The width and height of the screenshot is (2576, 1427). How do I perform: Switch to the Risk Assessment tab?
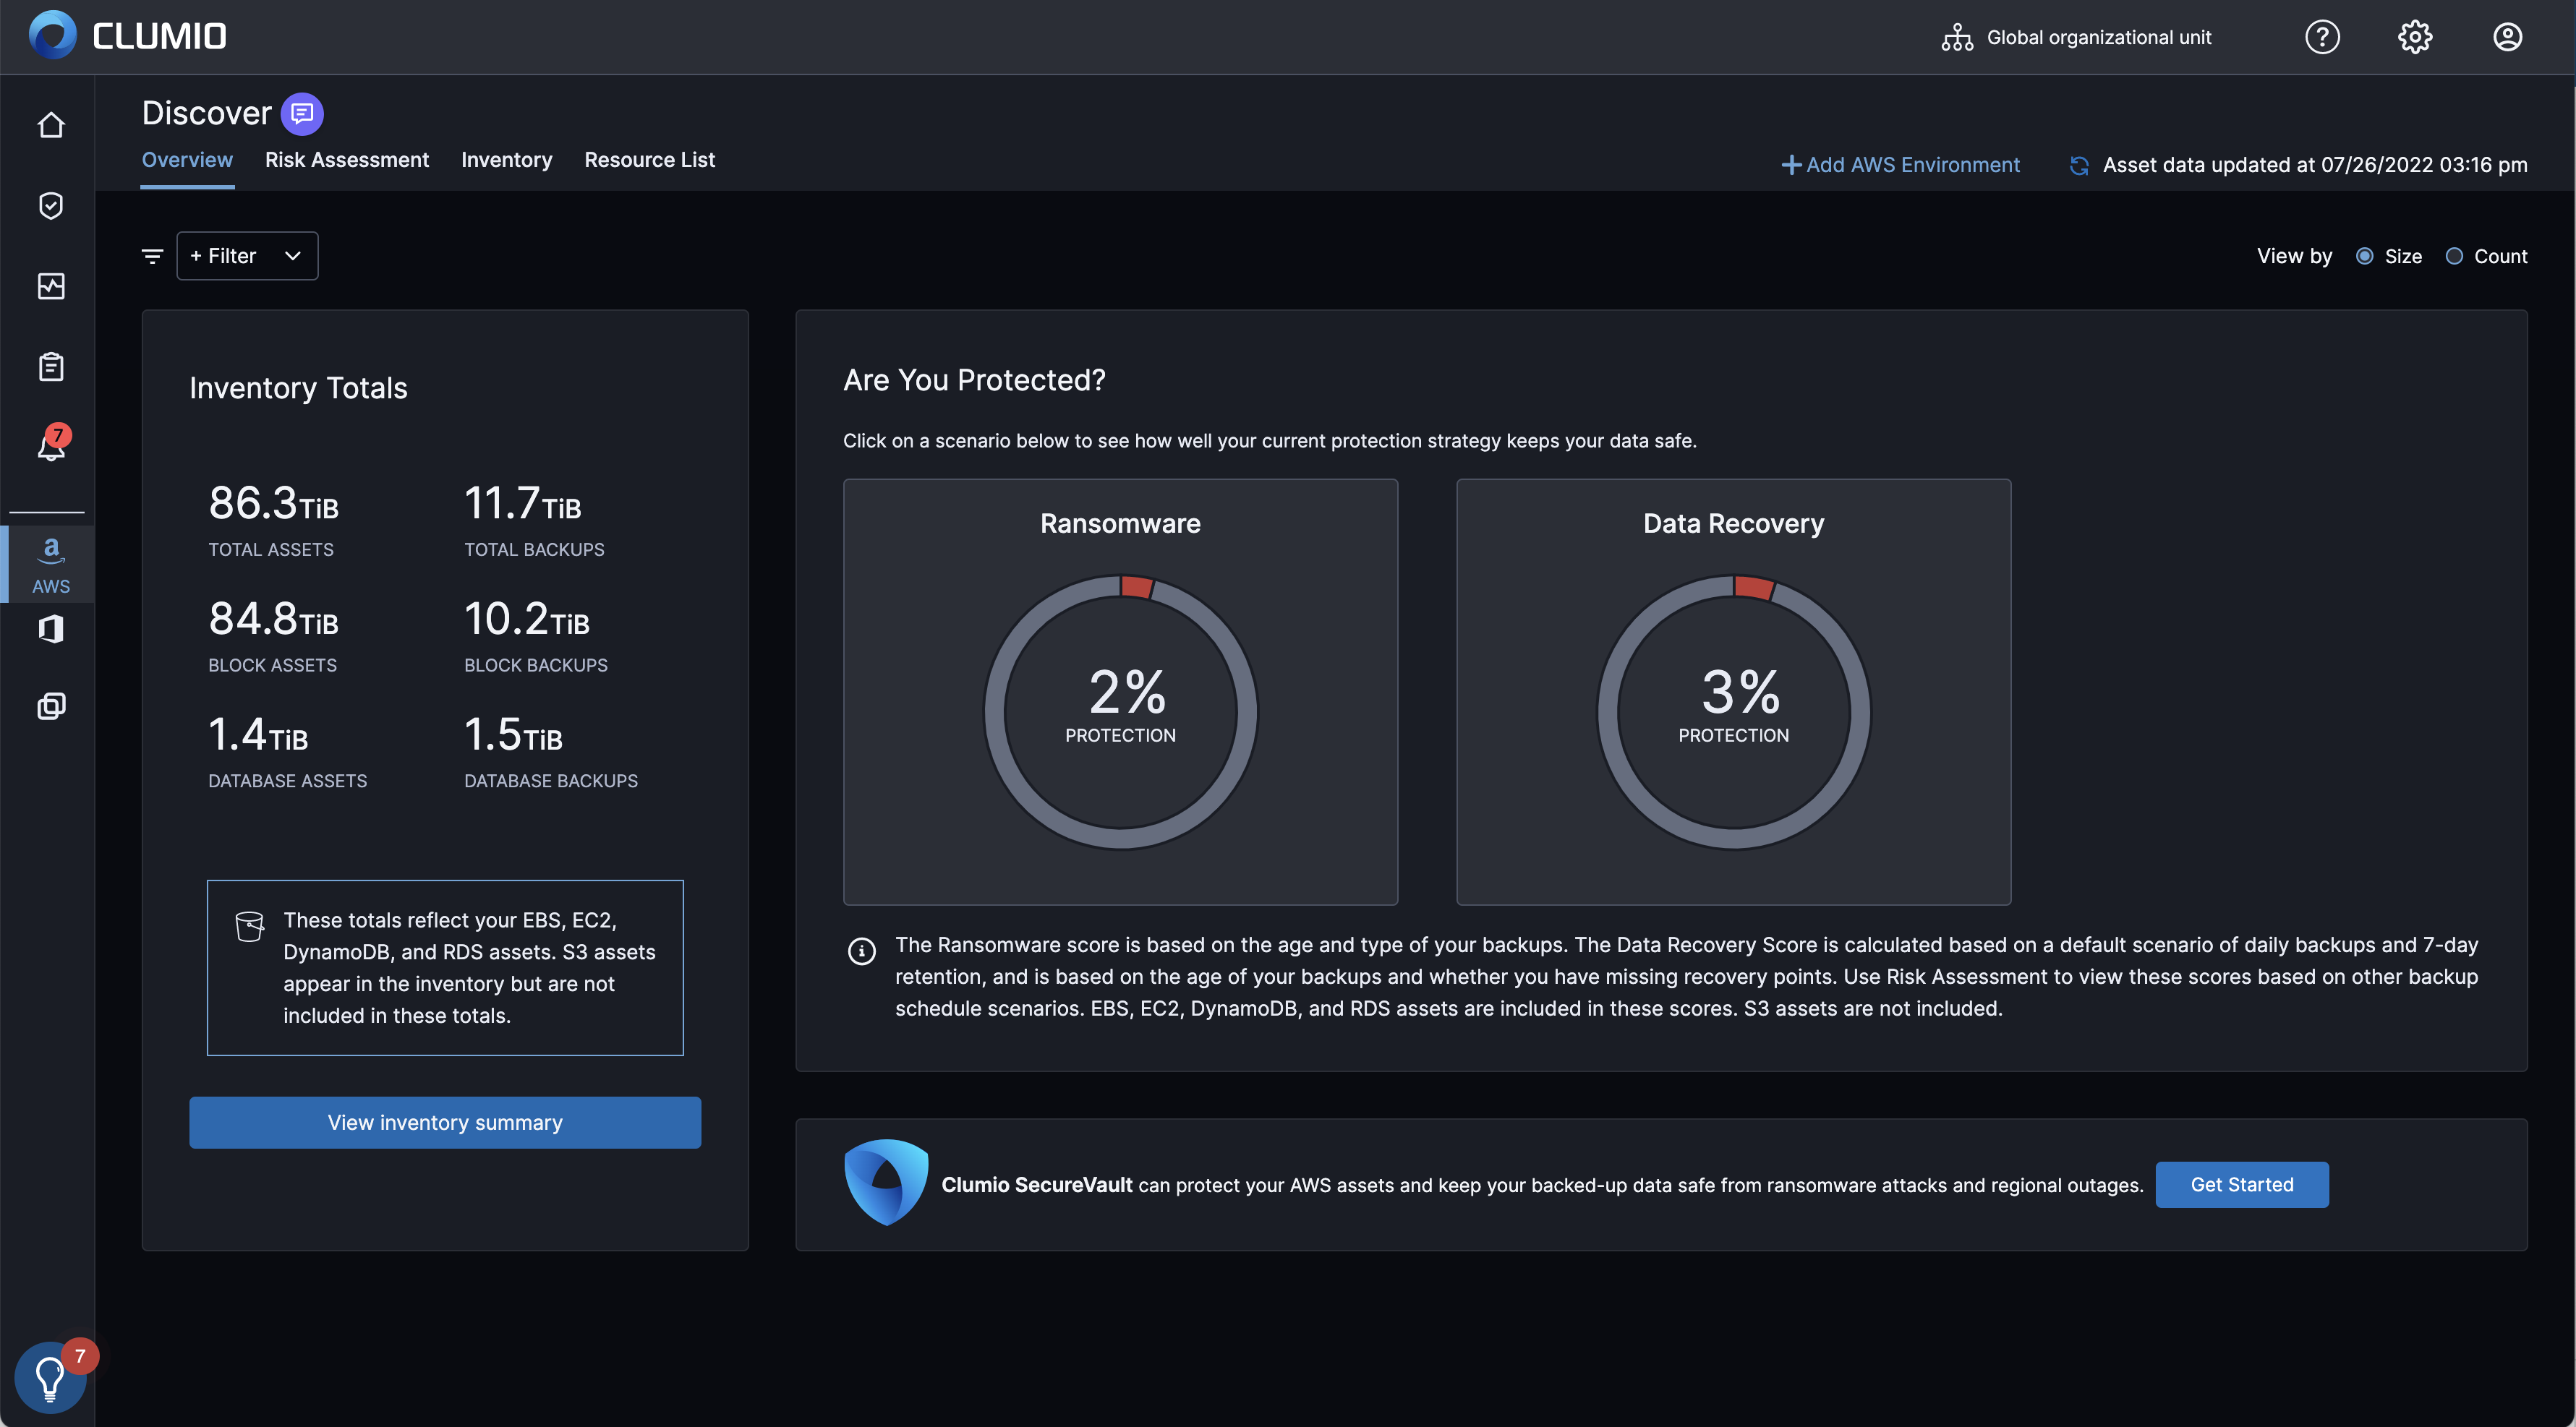pos(347,160)
